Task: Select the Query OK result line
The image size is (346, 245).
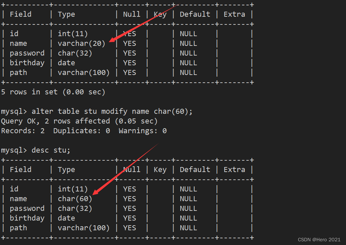Action: (x=79, y=121)
